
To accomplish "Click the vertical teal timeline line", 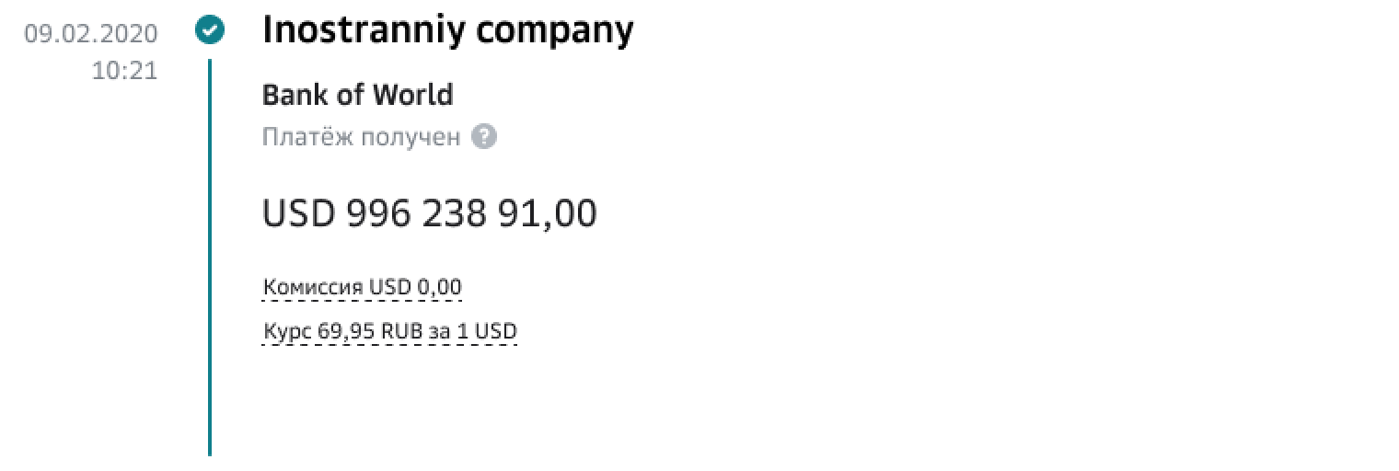I will (x=210, y=258).
